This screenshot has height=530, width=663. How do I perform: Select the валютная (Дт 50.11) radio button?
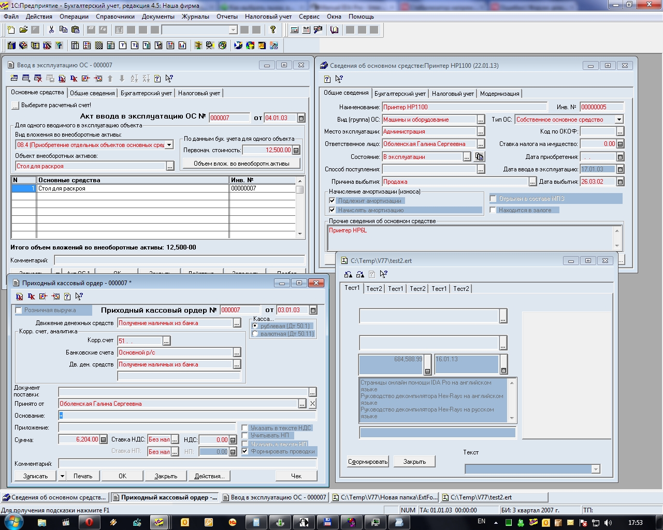pos(255,334)
